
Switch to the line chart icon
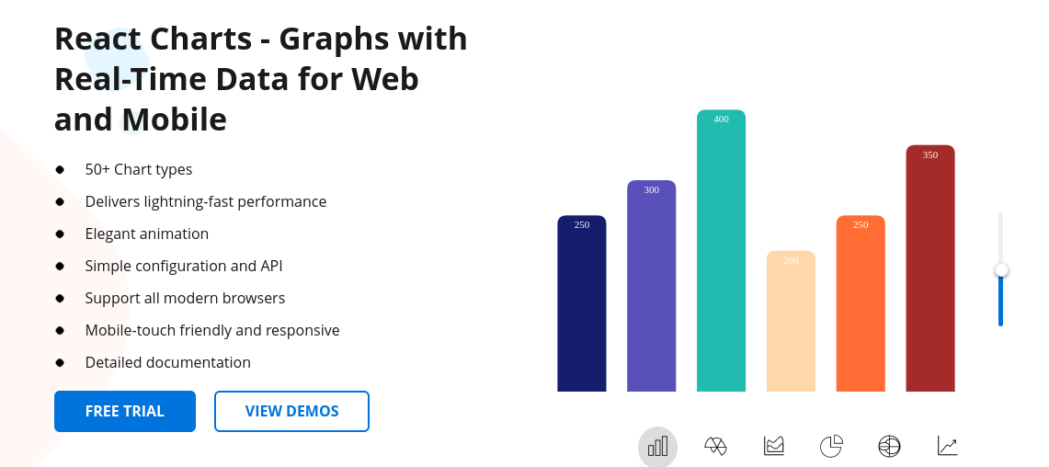(x=947, y=447)
